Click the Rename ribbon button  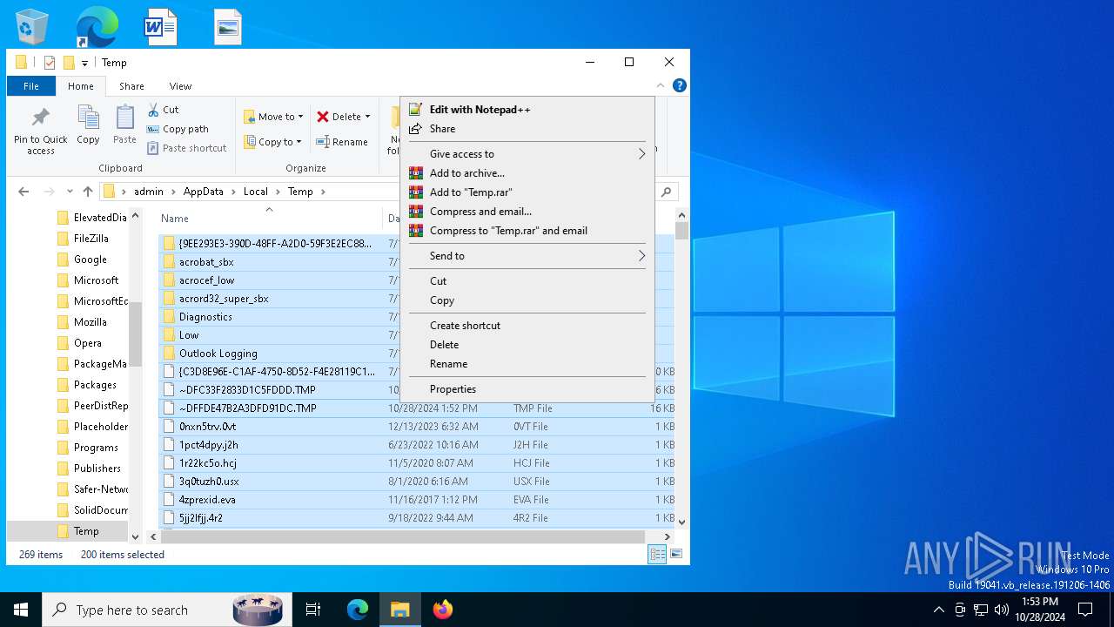click(341, 142)
